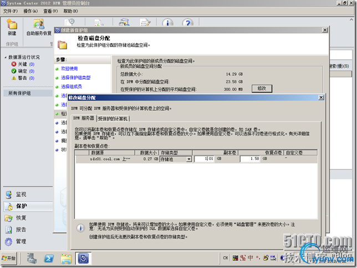Collapse 数据源运行状况 tree node
Screen dimensions: 357x268
(x=6, y=58)
